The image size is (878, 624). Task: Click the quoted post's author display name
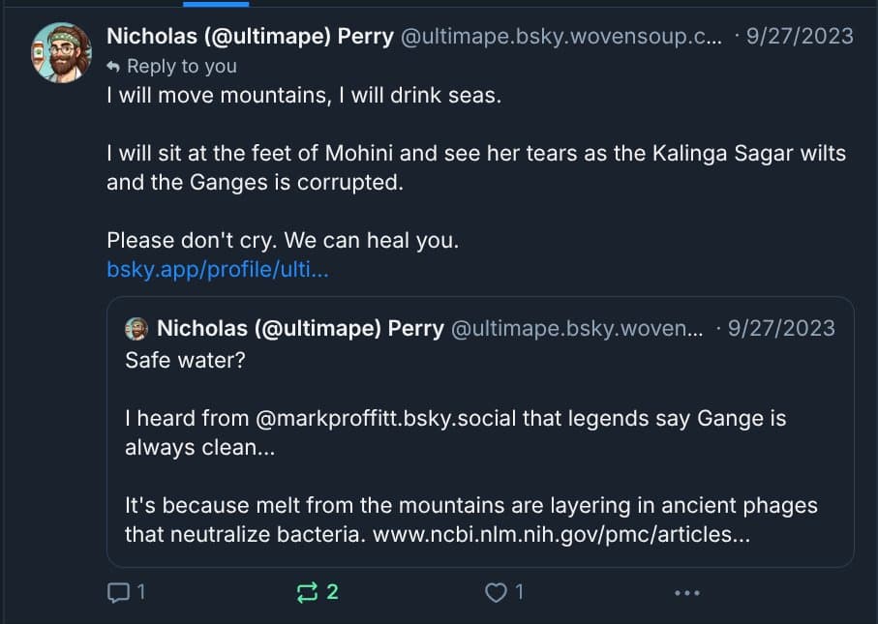pos(299,329)
